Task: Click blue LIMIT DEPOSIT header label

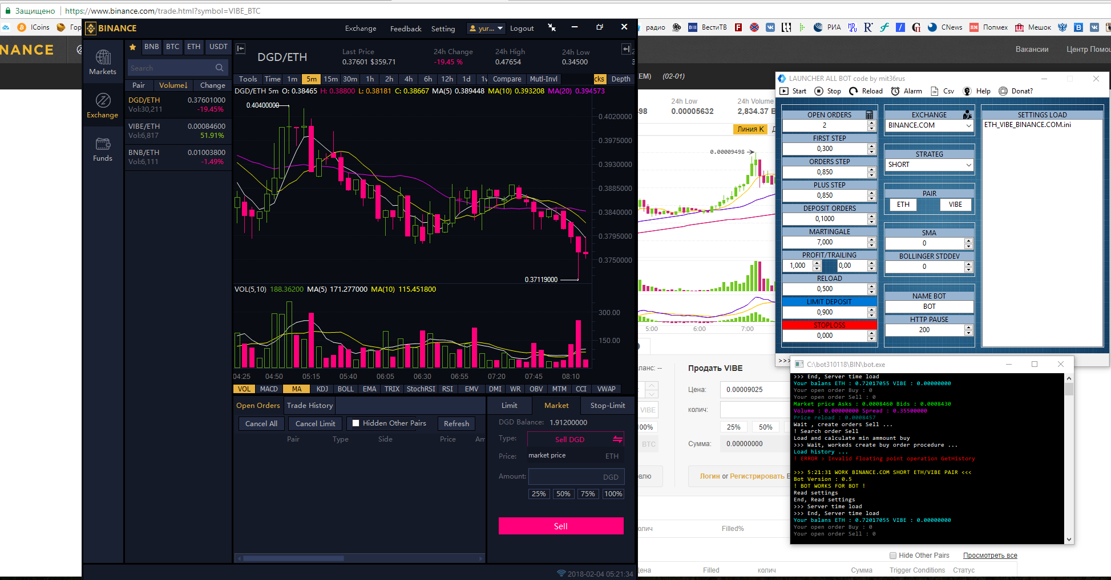Action: pos(830,302)
